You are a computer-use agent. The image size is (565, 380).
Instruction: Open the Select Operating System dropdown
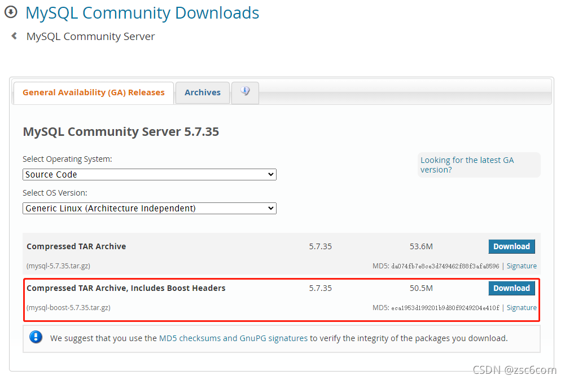coord(150,175)
